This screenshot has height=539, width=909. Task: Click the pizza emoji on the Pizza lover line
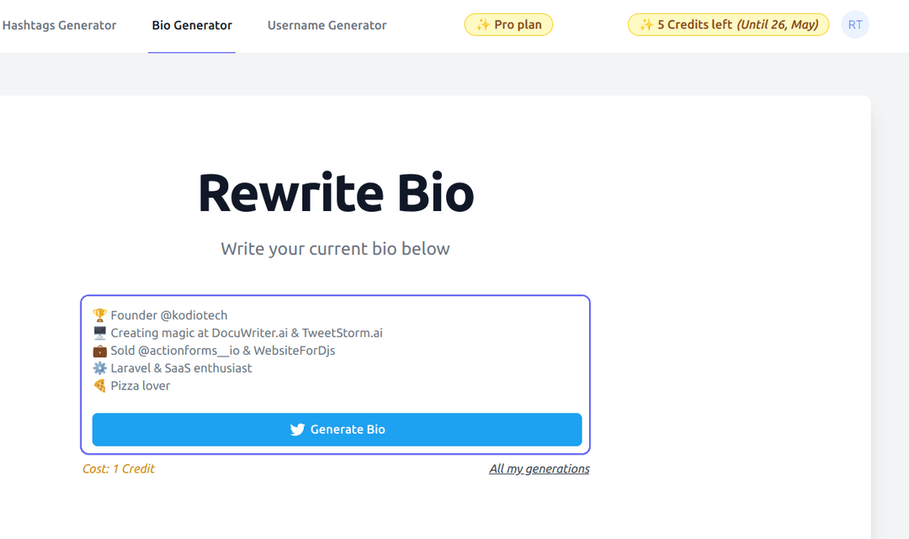tap(99, 385)
